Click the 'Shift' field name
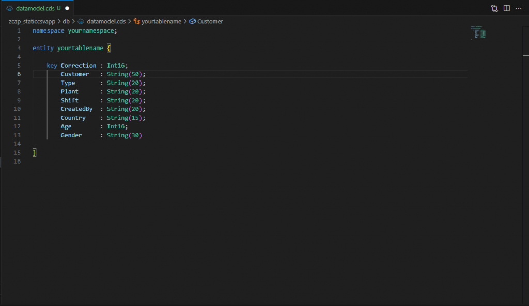Viewport: 529px width, 306px height. pos(70,101)
